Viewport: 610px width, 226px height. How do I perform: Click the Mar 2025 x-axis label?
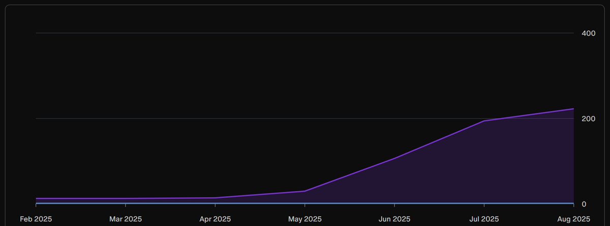pos(126,219)
